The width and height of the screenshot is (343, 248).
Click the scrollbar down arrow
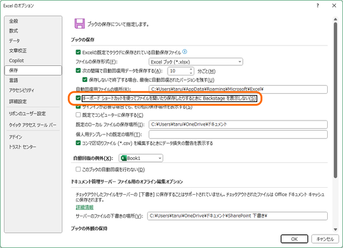tap(335, 230)
